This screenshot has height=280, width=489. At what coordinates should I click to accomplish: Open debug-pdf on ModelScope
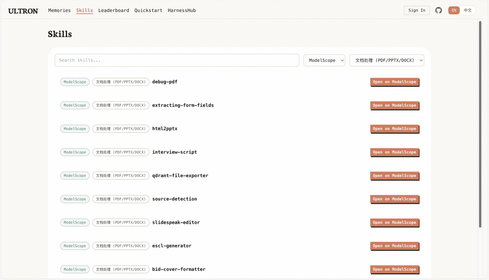(x=394, y=82)
